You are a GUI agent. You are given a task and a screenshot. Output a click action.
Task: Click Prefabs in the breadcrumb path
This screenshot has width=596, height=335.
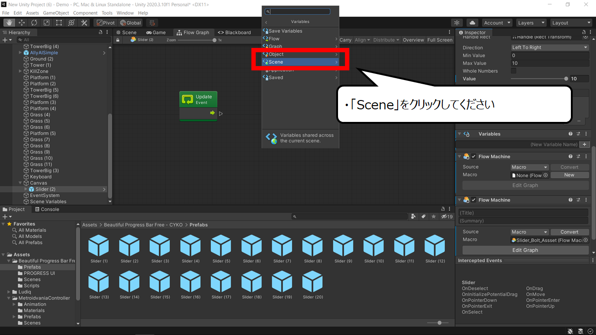[198, 225]
